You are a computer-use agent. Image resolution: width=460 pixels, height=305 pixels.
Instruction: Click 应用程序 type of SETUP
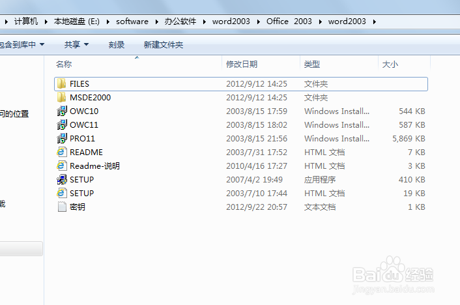320,180
